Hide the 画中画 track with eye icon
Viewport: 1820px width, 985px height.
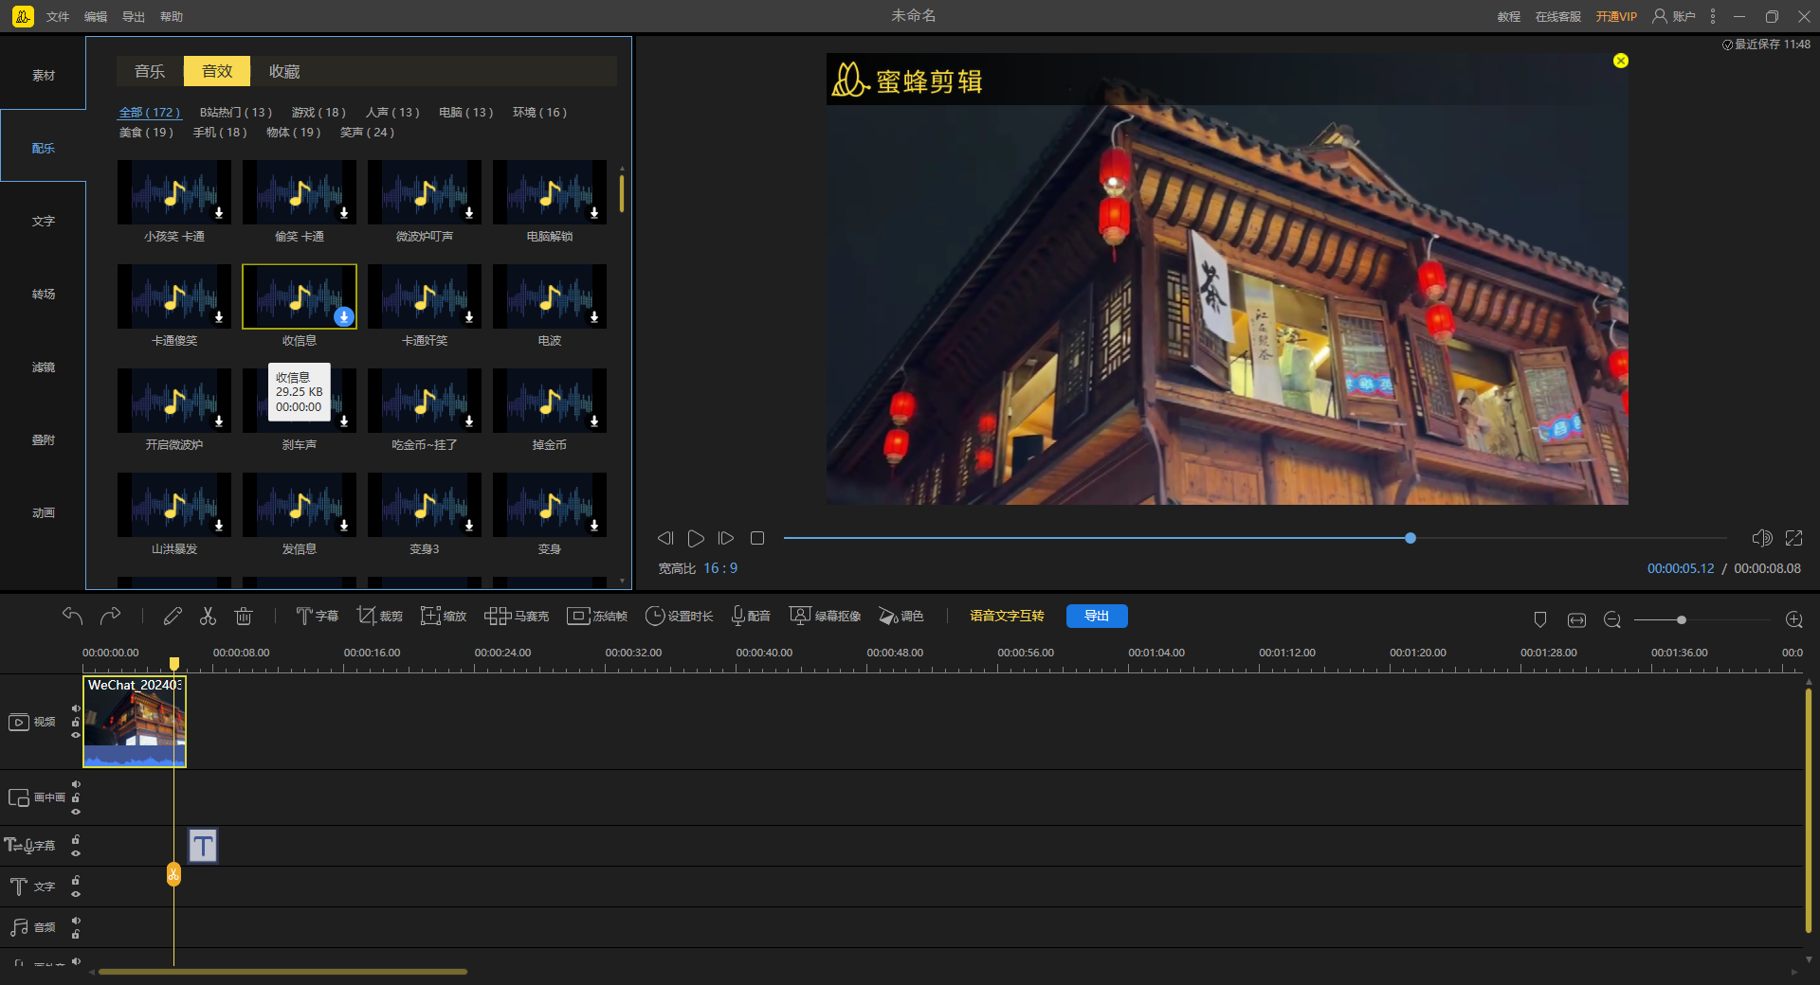[x=76, y=812]
